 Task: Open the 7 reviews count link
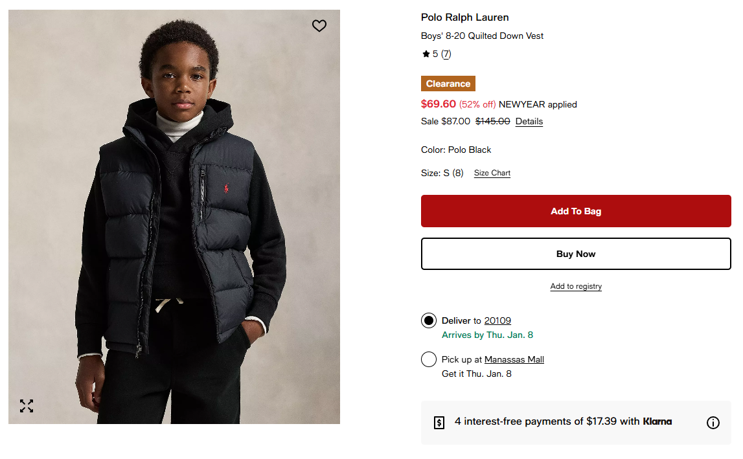point(446,54)
